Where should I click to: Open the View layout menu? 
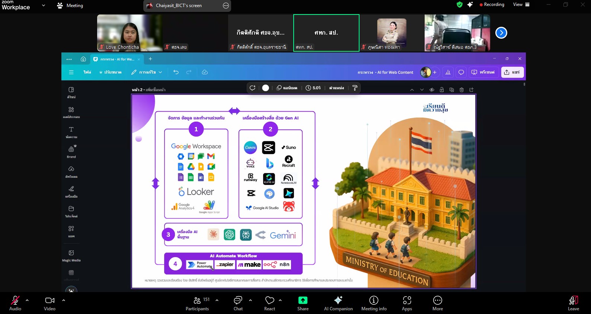(521, 4)
